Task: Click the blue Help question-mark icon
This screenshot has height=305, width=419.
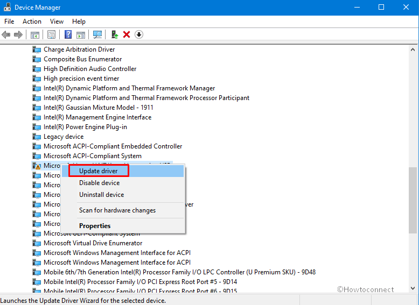Action: [68, 34]
